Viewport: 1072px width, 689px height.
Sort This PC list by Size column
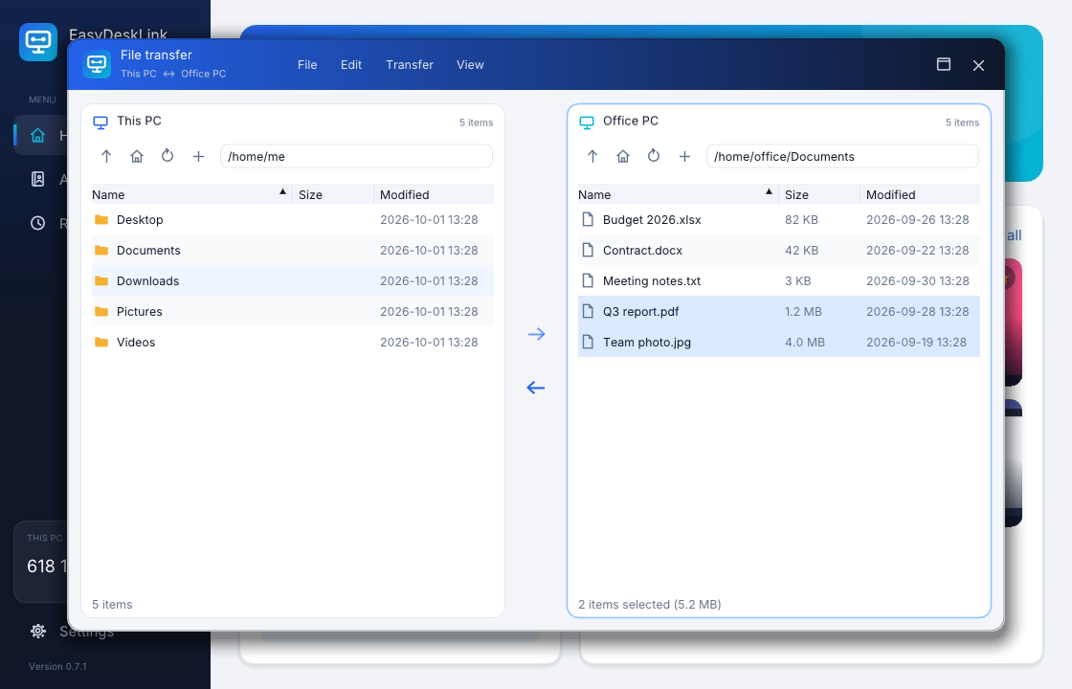click(333, 195)
